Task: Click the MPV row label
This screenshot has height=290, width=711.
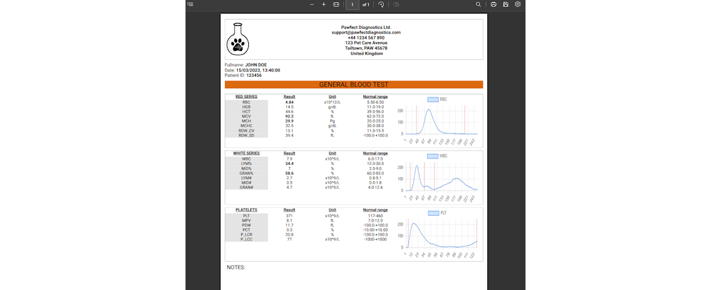Action: (246, 220)
